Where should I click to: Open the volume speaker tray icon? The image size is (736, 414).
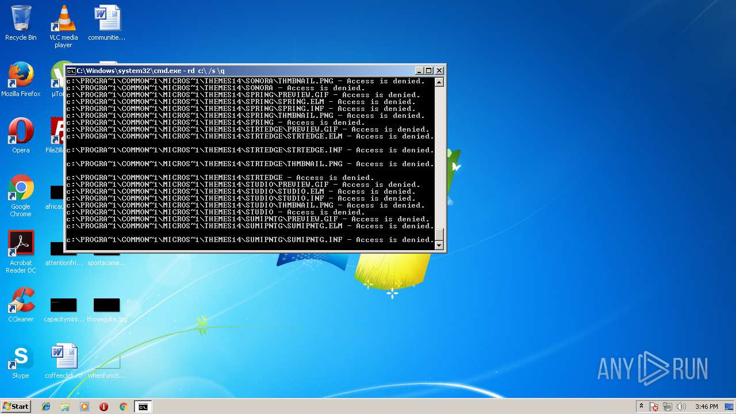tap(682, 407)
